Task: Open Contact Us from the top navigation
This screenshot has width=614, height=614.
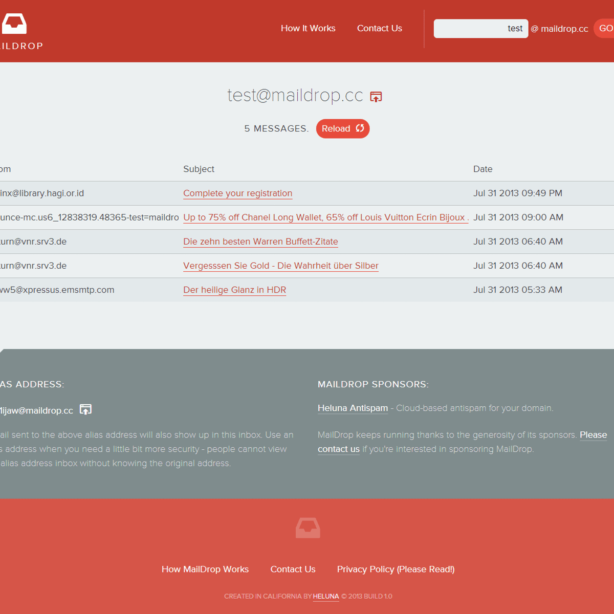Action: click(379, 29)
